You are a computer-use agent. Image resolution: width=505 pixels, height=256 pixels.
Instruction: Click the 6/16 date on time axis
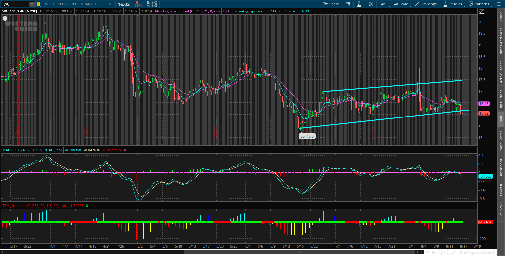300,246
